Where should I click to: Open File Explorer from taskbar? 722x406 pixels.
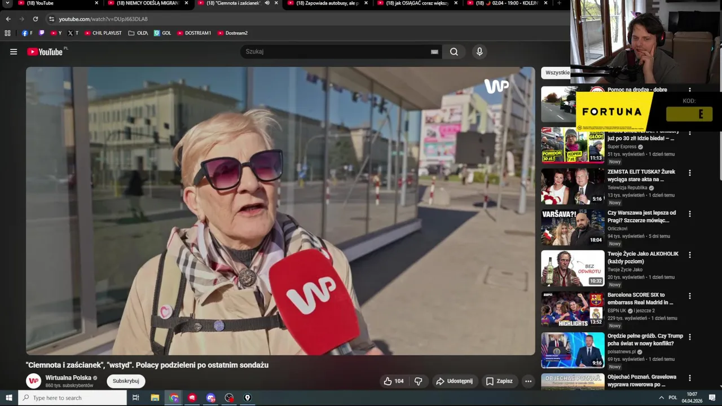point(155,398)
